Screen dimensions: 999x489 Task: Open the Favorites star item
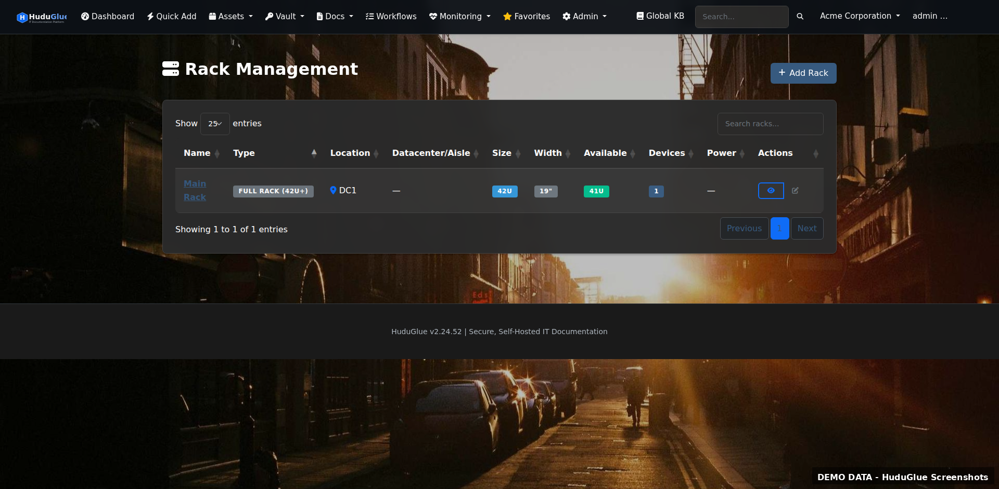tap(526, 17)
